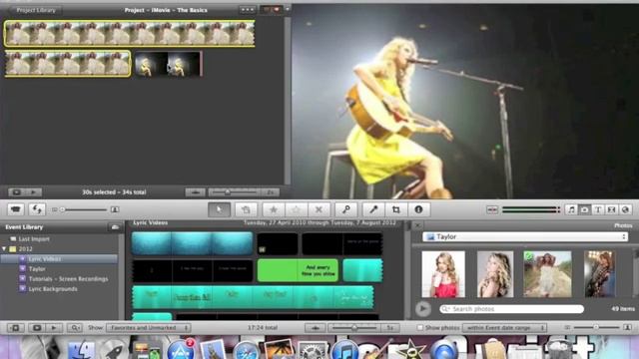
Task: Select the second curly-hair photo thumbnail
Action: [x=495, y=274]
